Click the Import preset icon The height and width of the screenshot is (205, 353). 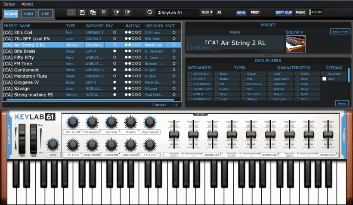click(x=117, y=12)
